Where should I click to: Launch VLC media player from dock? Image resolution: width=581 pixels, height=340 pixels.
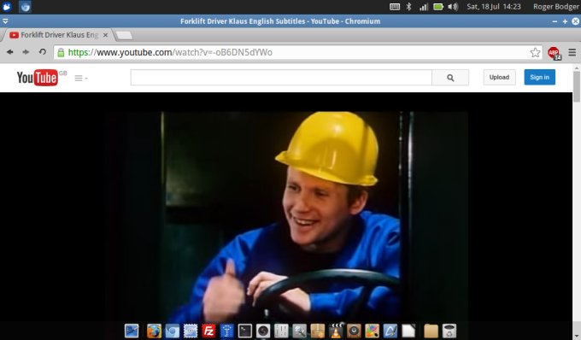tap(336, 330)
